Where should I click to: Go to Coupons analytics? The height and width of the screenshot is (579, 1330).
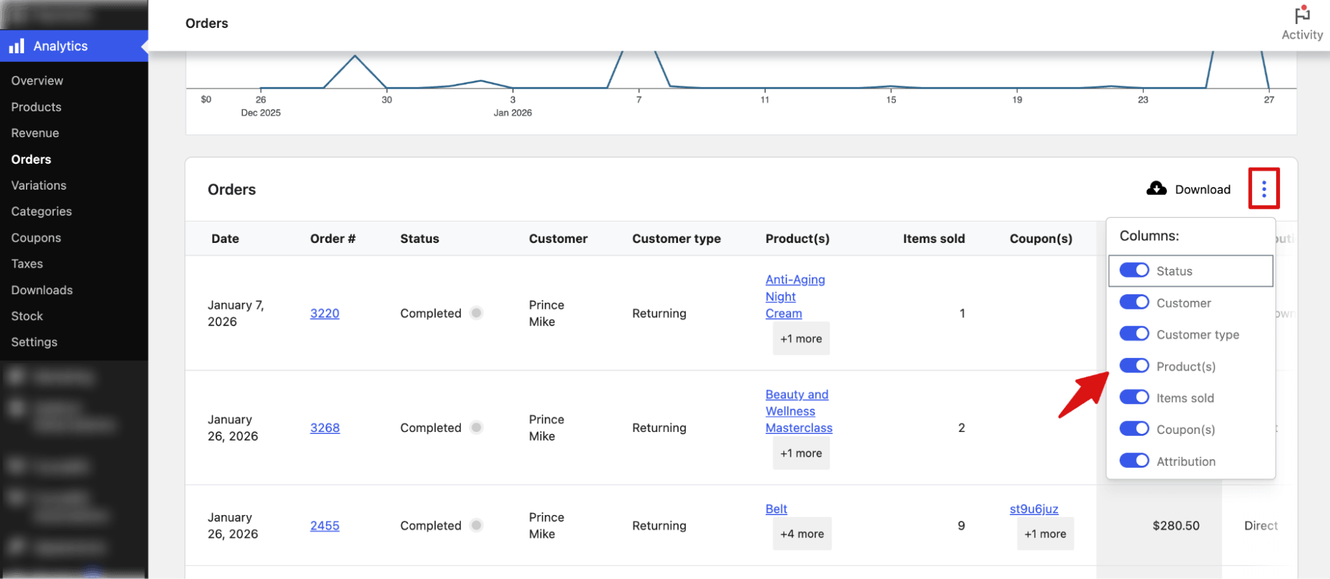click(x=36, y=238)
